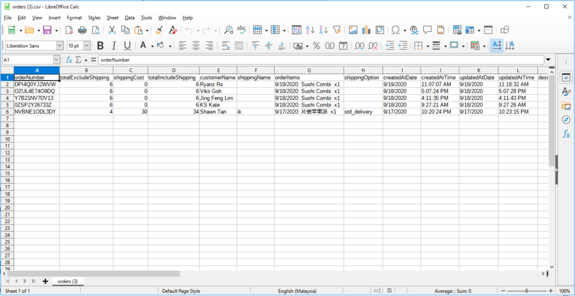Expand the paste options dropdown

[x=147, y=30]
